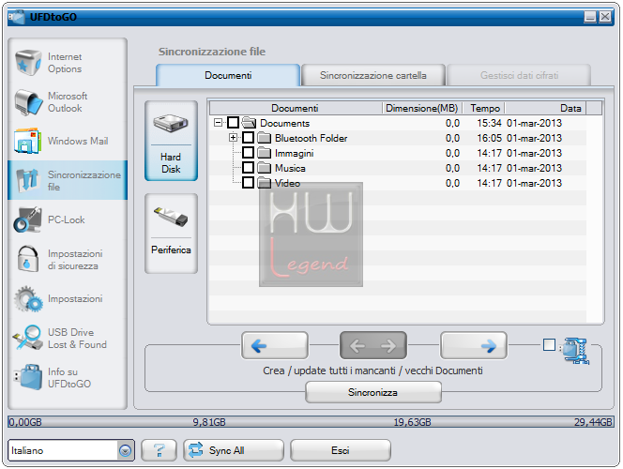This screenshot has height=469, width=623.
Task: Select Bluetooth Folder row name
Action: pyautogui.click(x=311, y=138)
